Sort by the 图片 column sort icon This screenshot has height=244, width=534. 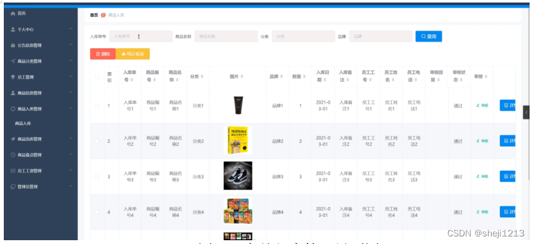coord(242,77)
